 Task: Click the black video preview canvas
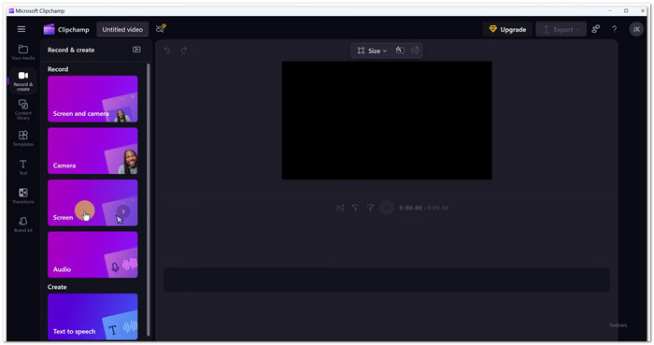pyautogui.click(x=387, y=121)
